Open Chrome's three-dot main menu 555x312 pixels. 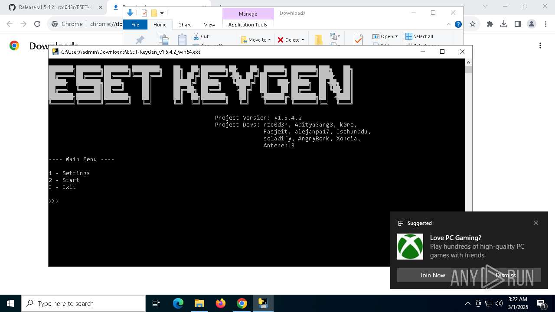[545, 24]
